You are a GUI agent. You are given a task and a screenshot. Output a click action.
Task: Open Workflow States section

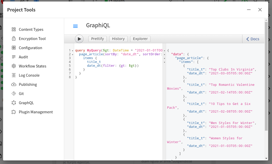(33, 66)
